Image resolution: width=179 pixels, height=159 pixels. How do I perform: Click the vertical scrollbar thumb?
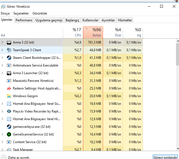(178, 54)
